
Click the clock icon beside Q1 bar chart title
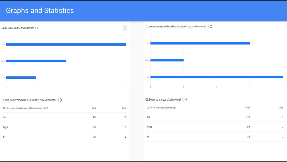pos(211,27)
